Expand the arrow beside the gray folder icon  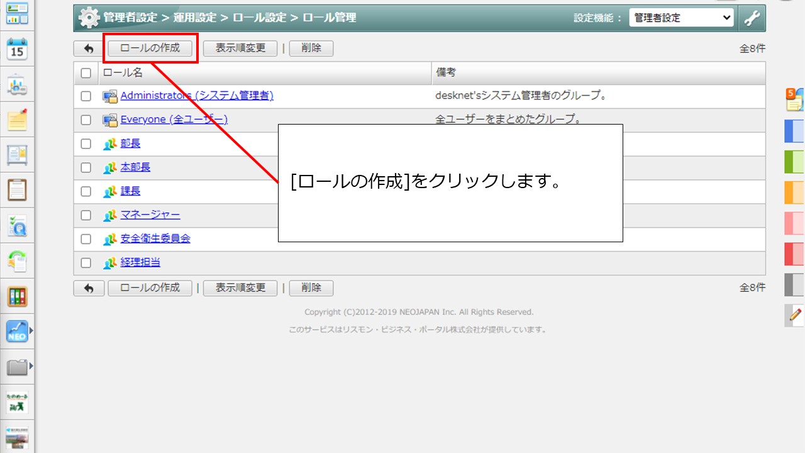click(x=31, y=366)
